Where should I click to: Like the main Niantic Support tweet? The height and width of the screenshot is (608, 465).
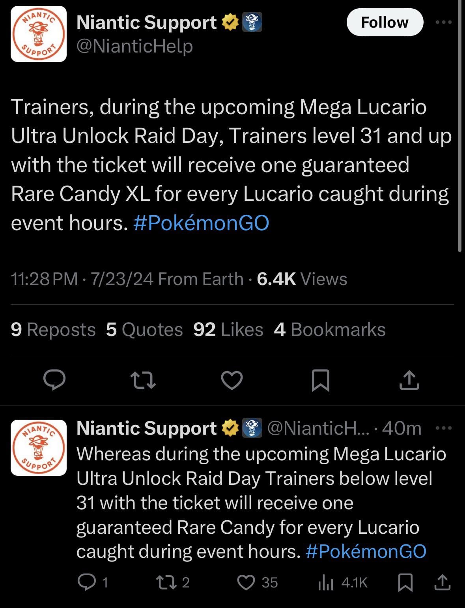pos(232,380)
